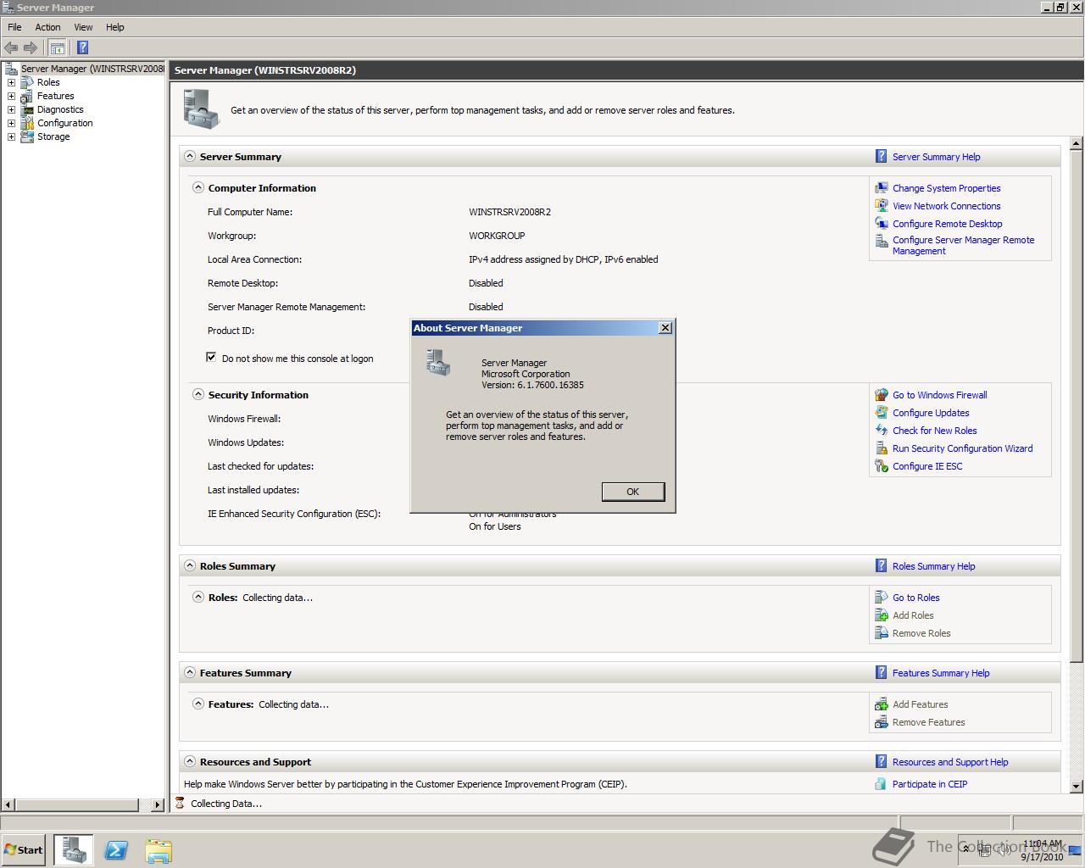Click the Change System Properties icon
The width and height of the screenshot is (1085, 868).
pyautogui.click(x=882, y=188)
